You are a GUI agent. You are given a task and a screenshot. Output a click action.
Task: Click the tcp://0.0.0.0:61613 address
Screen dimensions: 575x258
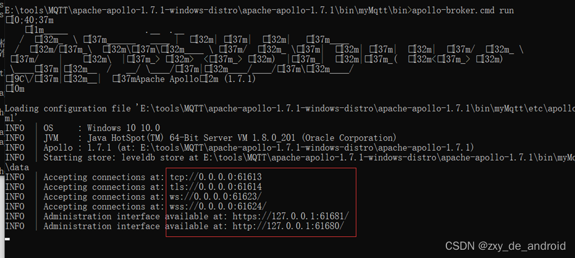point(216,177)
